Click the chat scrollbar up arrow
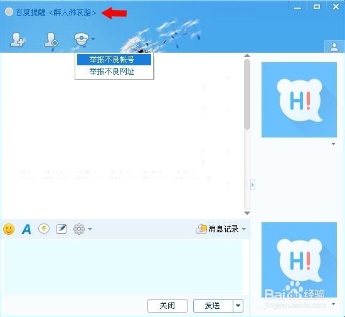This screenshot has width=345, height=317. pyautogui.click(x=247, y=56)
